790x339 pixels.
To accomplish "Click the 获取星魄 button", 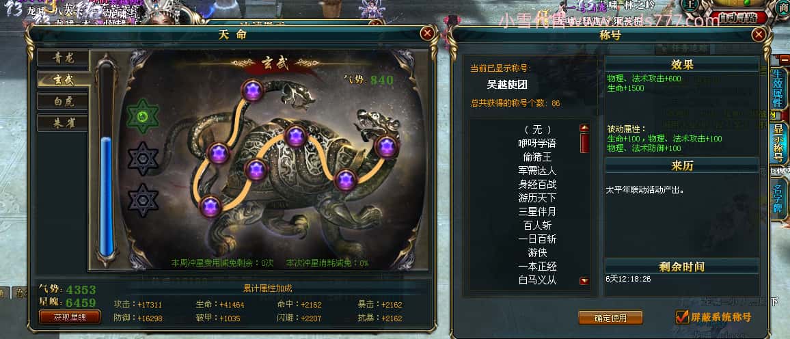I will coord(70,317).
